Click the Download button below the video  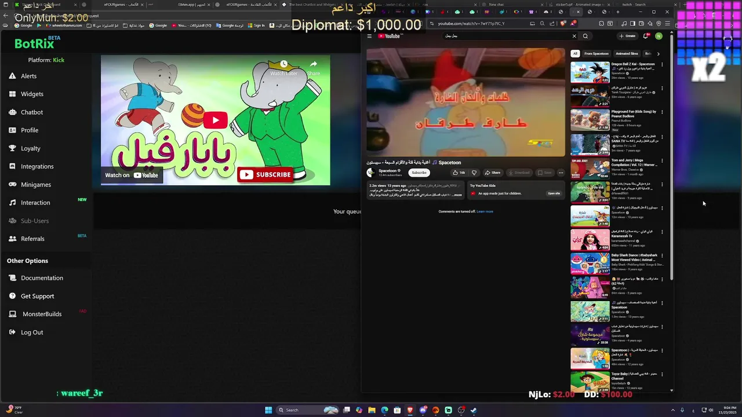click(x=519, y=173)
